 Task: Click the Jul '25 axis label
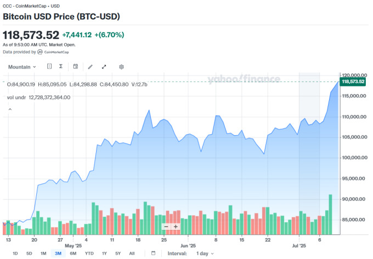tap(299, 246)
